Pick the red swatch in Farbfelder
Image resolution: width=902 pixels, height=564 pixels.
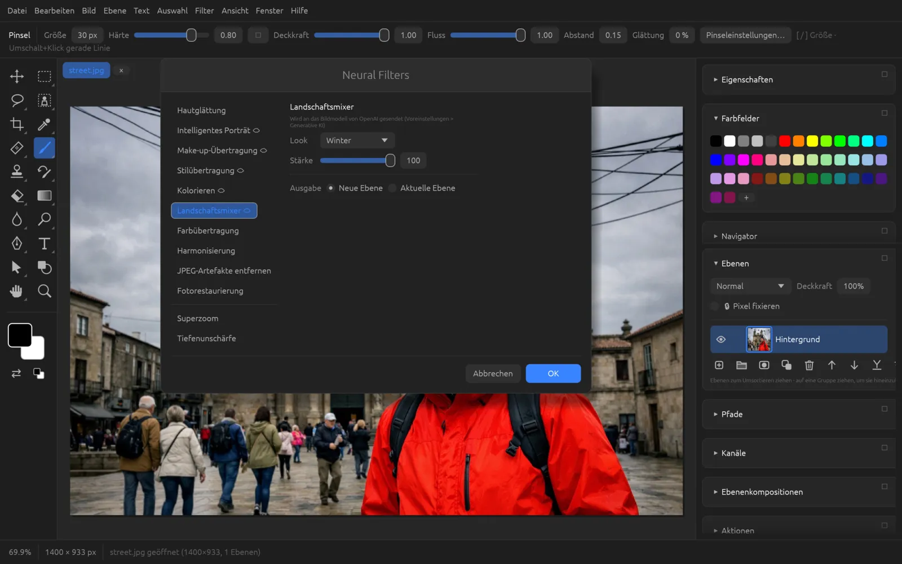785,141
